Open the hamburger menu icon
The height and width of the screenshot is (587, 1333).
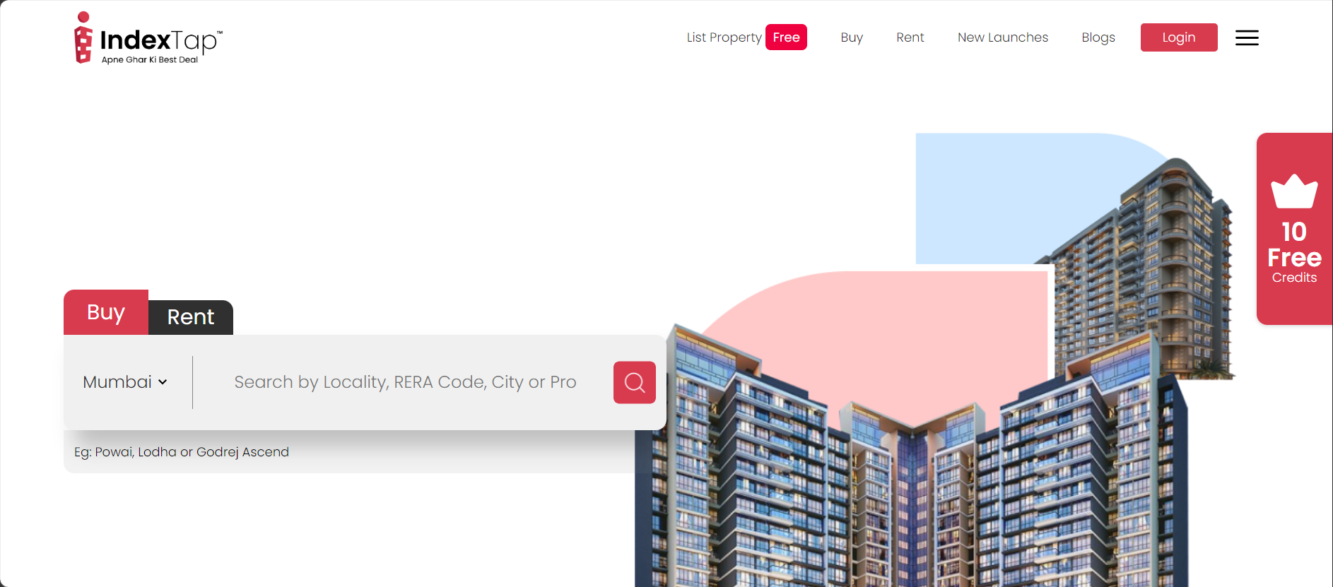(1247, 38)
